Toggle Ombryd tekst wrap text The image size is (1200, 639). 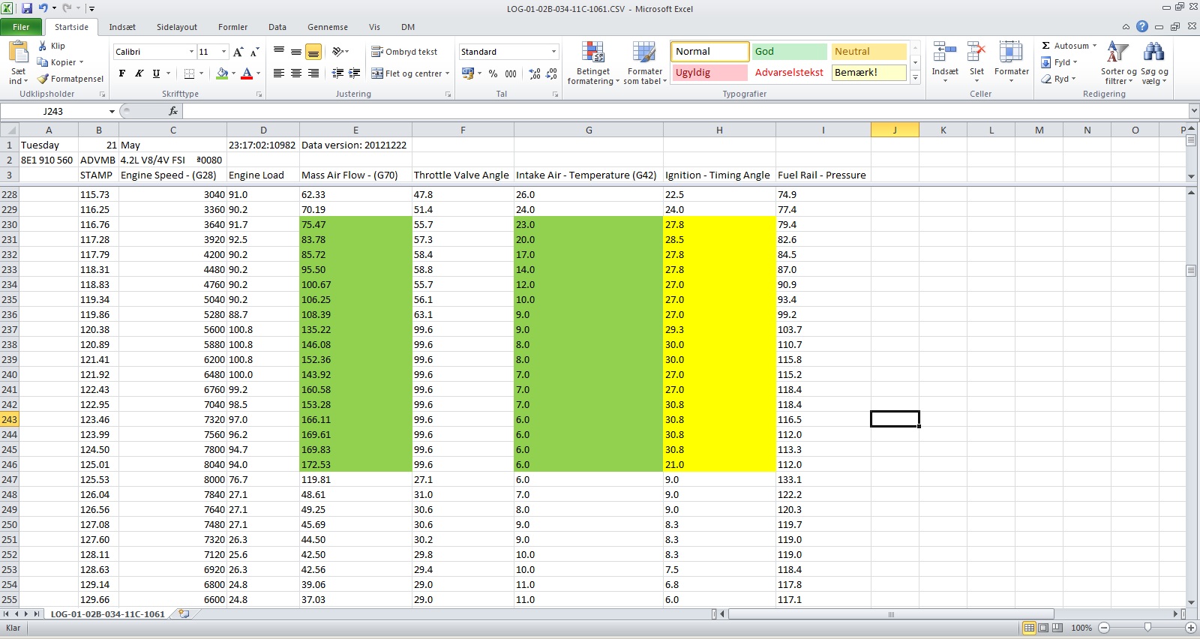[404, 52]
